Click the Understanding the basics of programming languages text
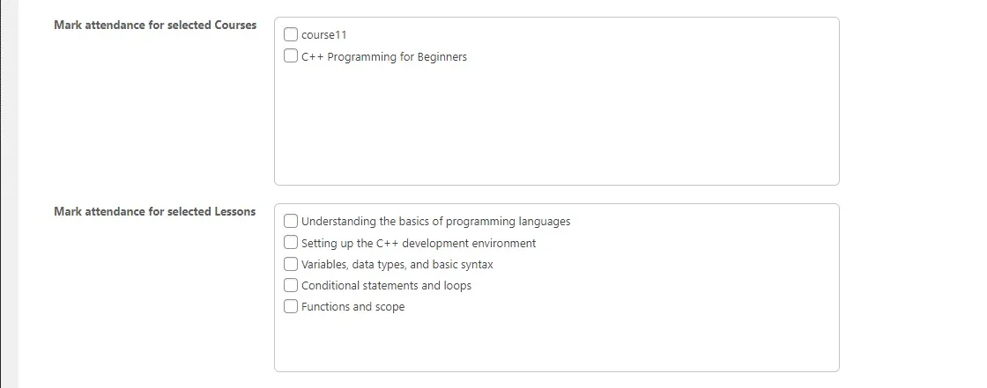 tap(435, 222)
